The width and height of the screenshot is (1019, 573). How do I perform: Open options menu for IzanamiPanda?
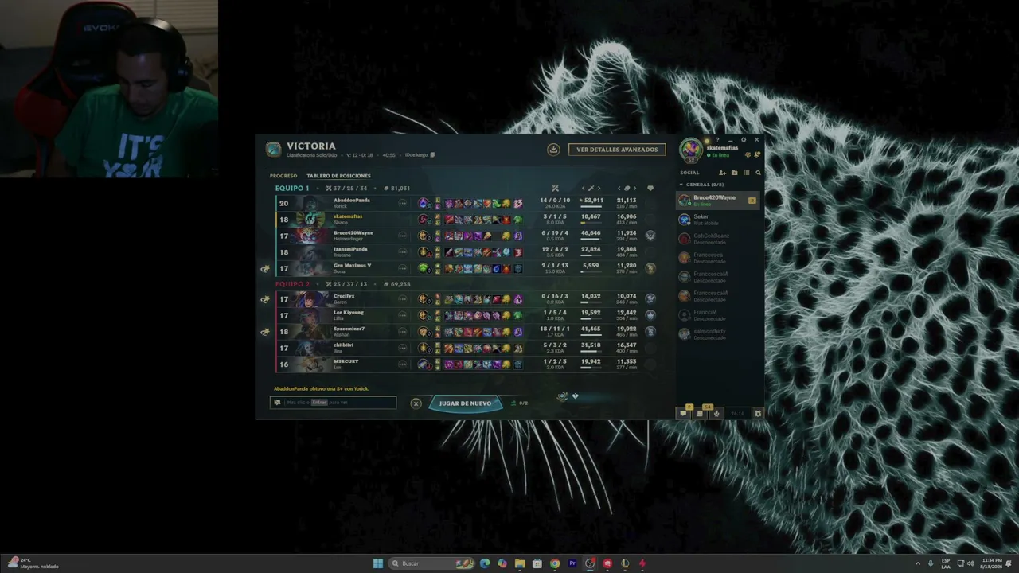coord(402,251)
